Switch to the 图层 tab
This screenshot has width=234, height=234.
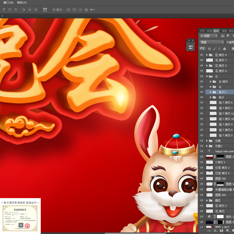coord(216,31)
